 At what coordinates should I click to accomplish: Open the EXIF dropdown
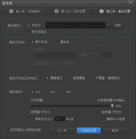(86, 55)
